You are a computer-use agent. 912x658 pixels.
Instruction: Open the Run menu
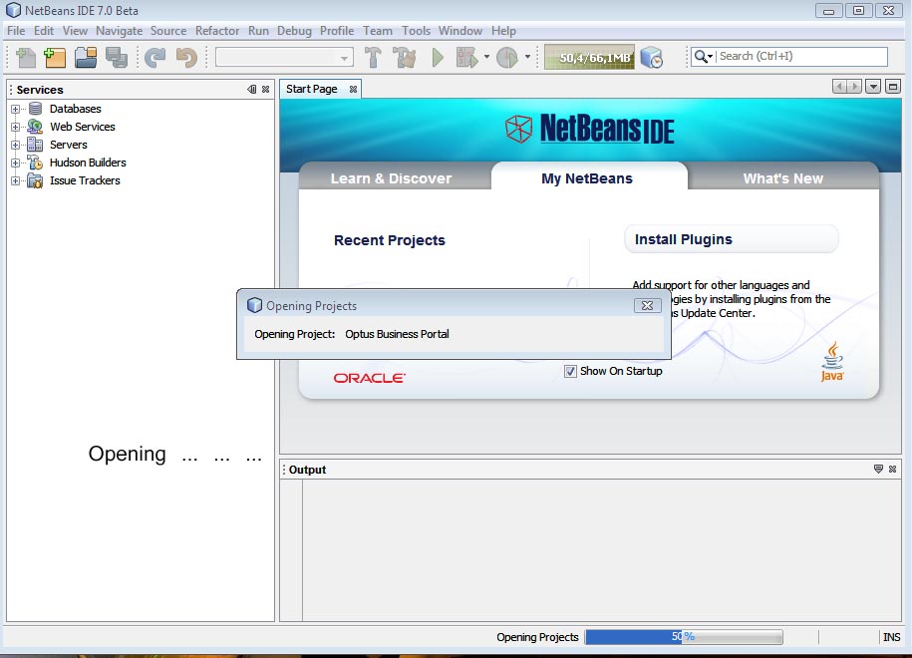pos(258,31)
